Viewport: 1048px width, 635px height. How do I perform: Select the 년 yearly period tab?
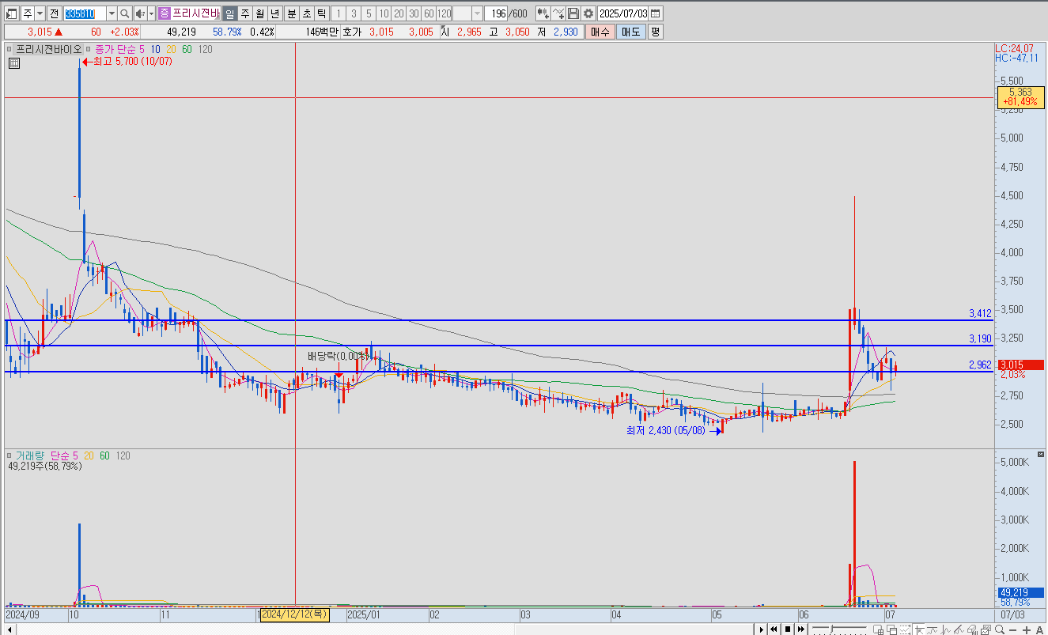click(x=274, y=13)
